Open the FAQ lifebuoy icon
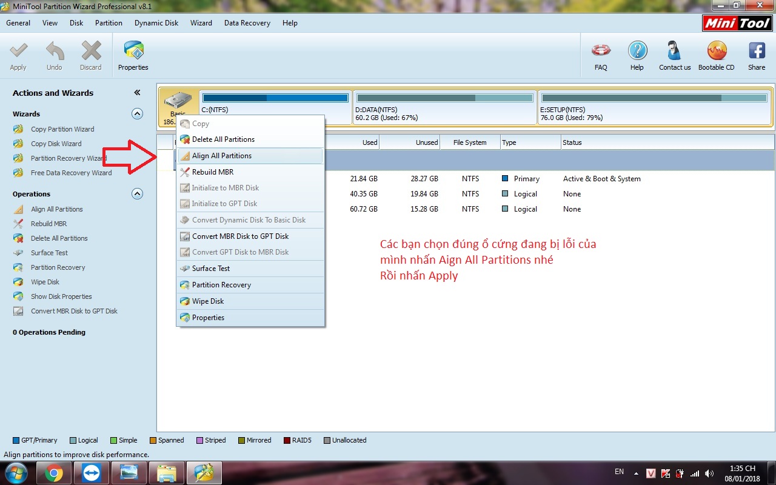This screenshot has height=485, width=776. click(601, 56)
